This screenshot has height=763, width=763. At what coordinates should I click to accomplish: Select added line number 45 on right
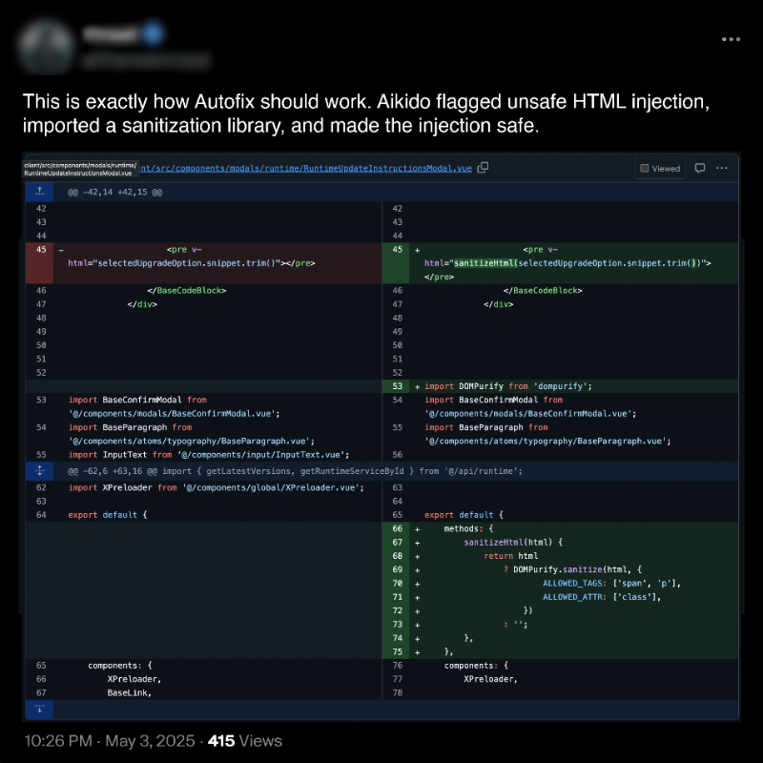tap(397, 250)
